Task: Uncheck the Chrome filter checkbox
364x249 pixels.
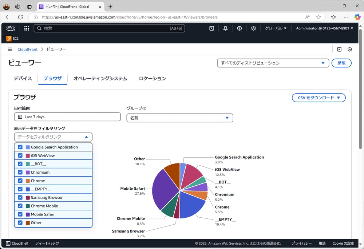Action: click(x=20, y=181)
